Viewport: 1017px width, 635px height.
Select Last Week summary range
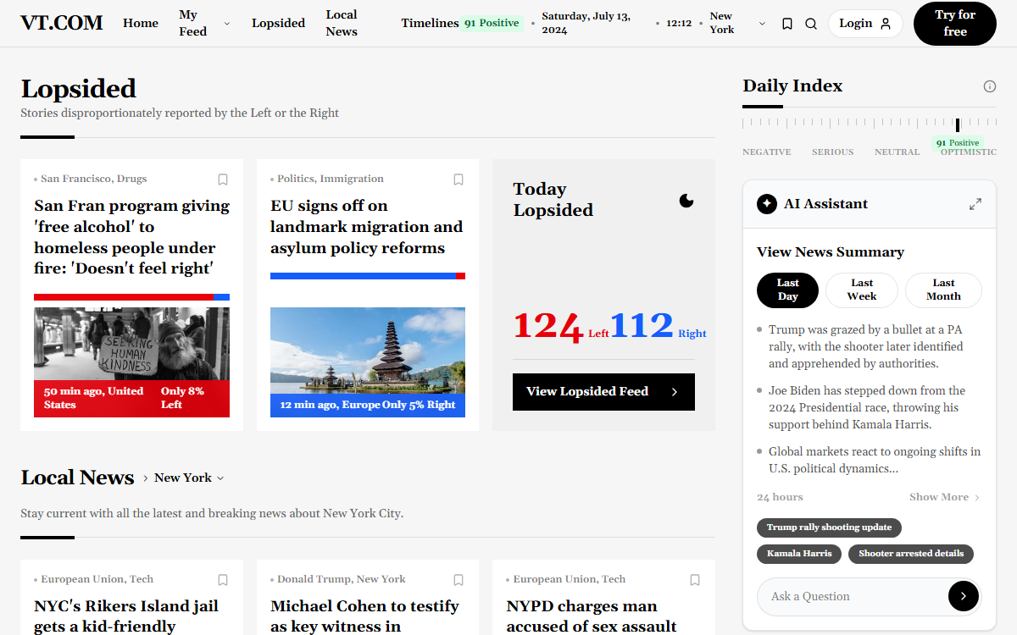(x=862, y=290)
